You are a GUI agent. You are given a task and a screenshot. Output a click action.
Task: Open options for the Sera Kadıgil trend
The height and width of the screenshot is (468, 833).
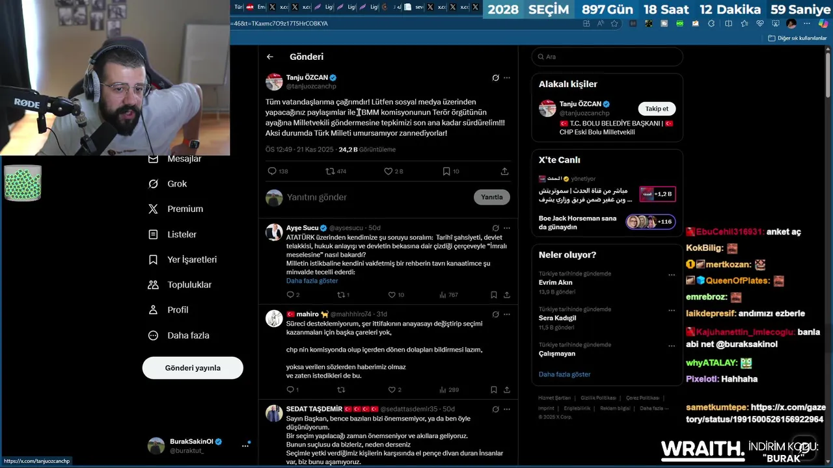pos(672,310)
